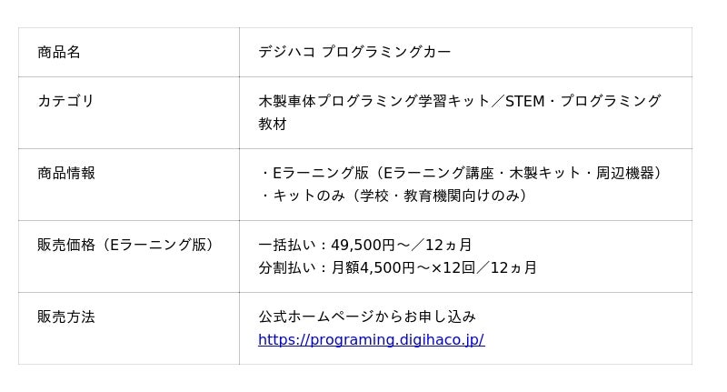
Task: Open the programing.digihaco.jp link
Action: (371, 340)
